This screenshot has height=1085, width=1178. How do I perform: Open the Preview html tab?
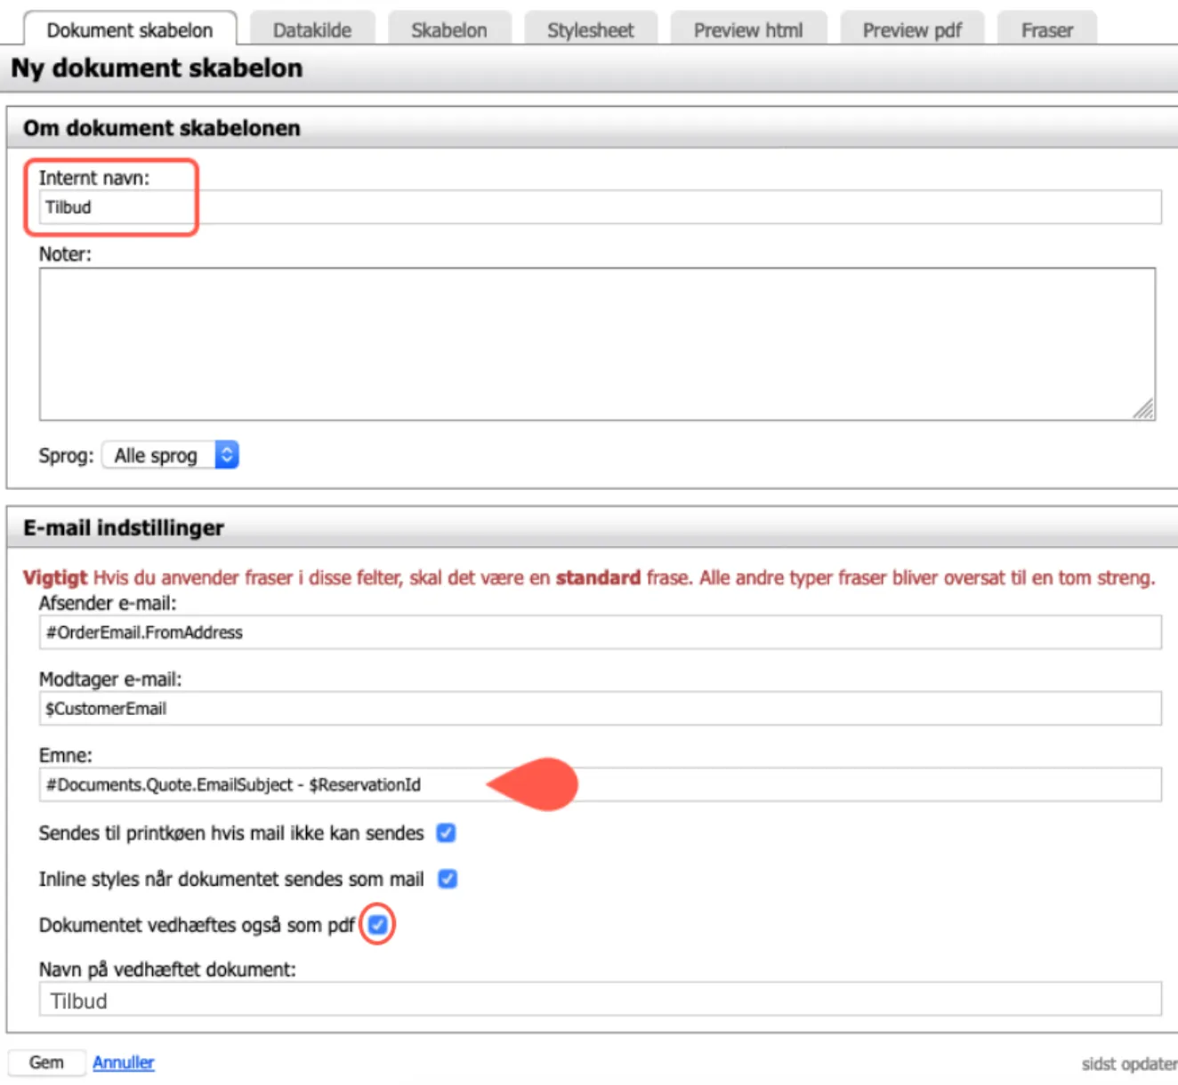[747, 30]
